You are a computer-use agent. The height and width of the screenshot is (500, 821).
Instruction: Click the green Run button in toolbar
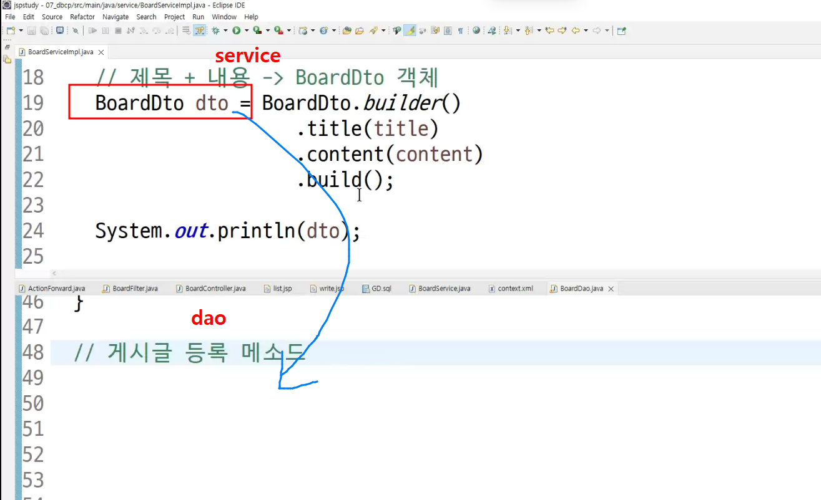coord(237,30)
